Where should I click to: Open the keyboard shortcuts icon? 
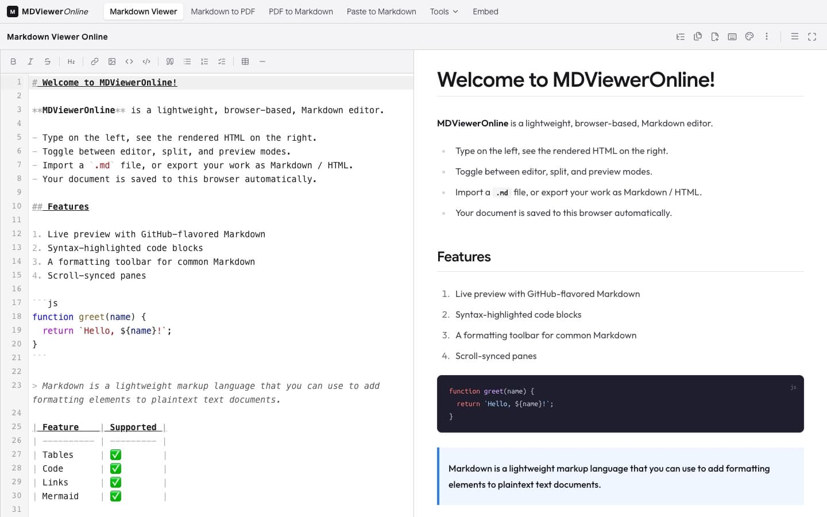click(732, 37)
